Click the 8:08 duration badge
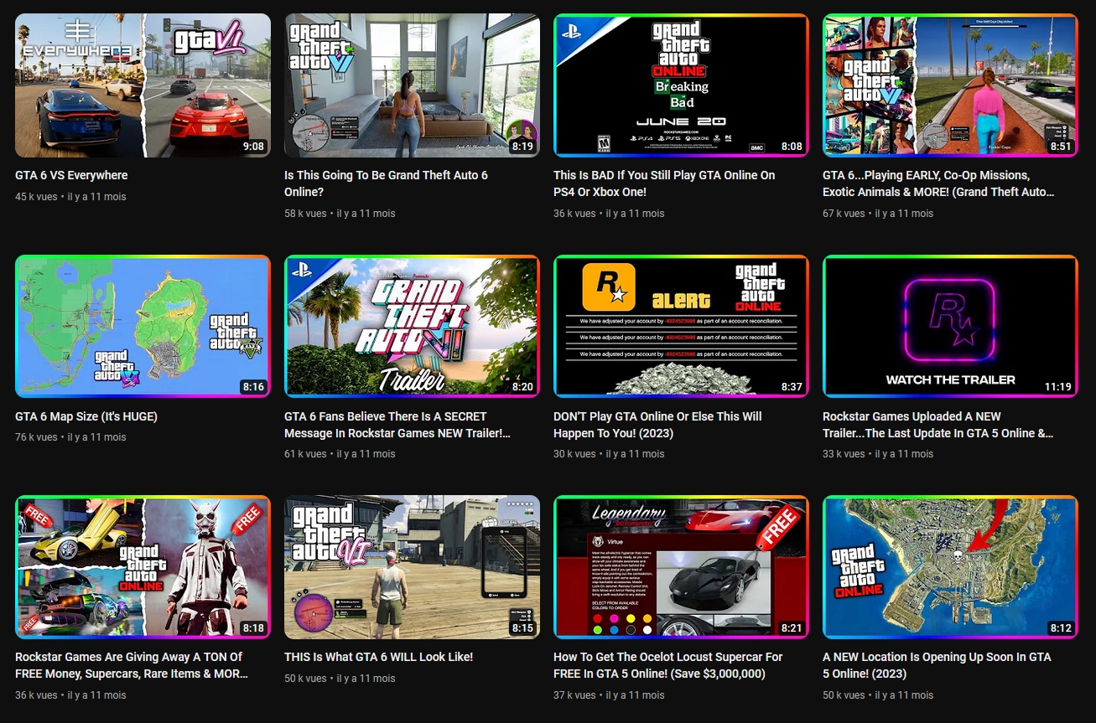1096x723 pixels. point(792,146)
